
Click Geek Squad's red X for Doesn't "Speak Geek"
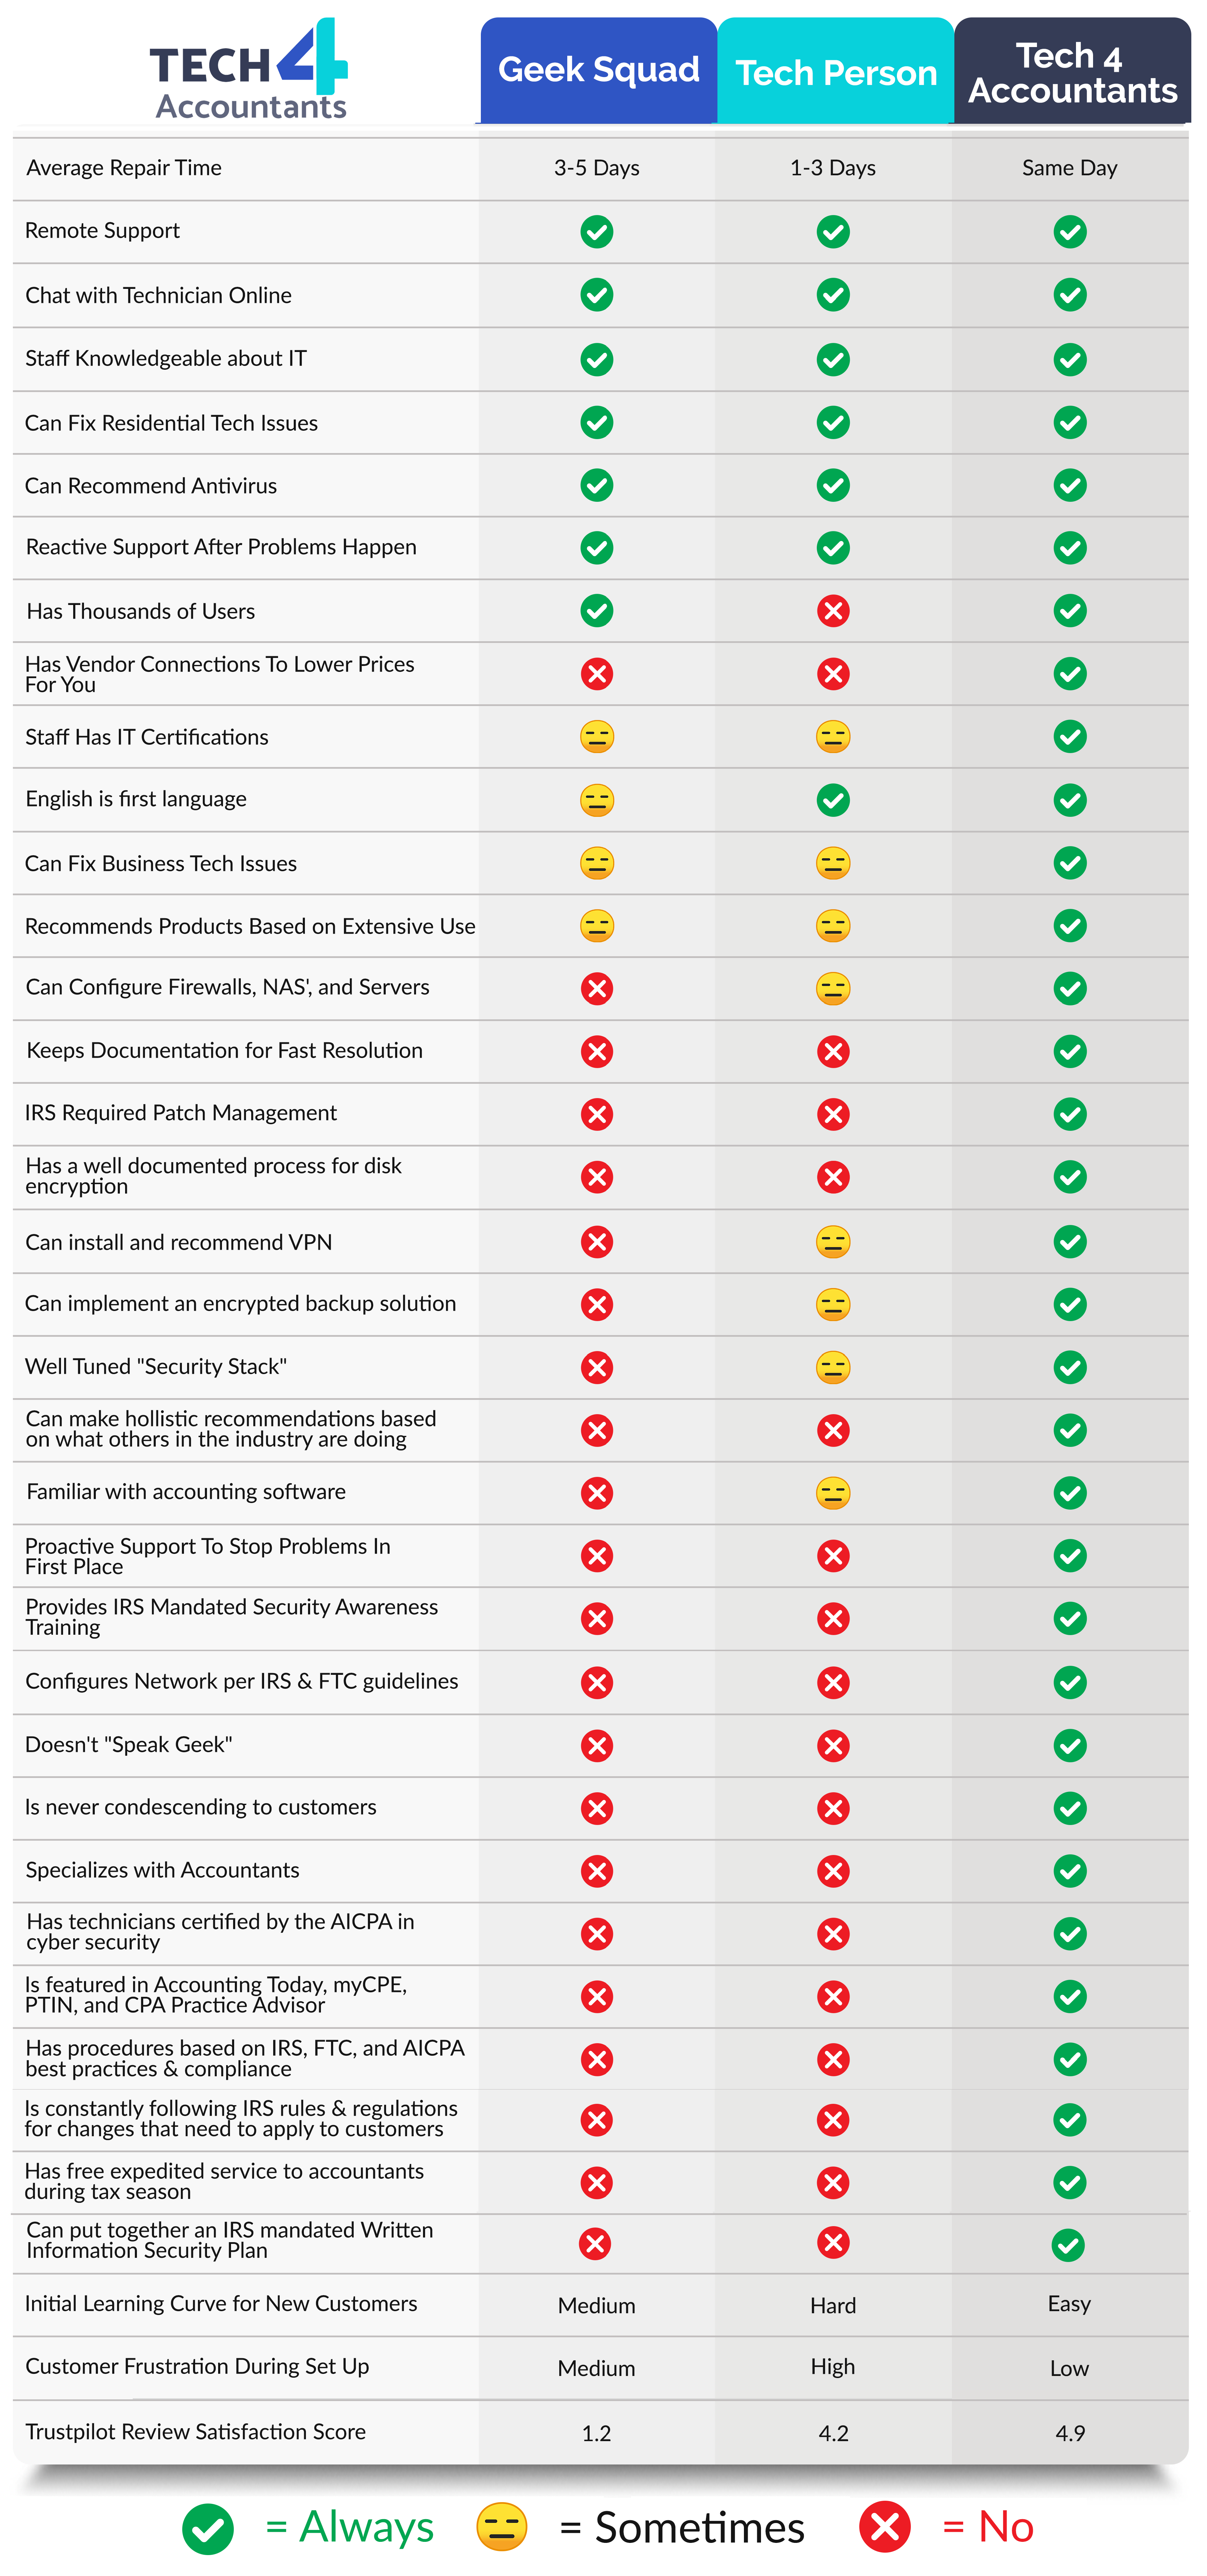[597, 1746]
